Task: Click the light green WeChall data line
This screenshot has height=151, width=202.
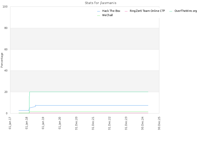Action: 89,112
